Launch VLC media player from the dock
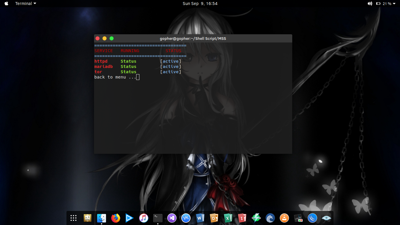 point(284,218)
